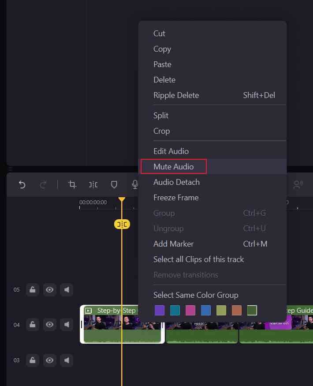Toggle visibility eye of track 05
The width and height of the screenshot is (313, 386).
tap(49, 289)
